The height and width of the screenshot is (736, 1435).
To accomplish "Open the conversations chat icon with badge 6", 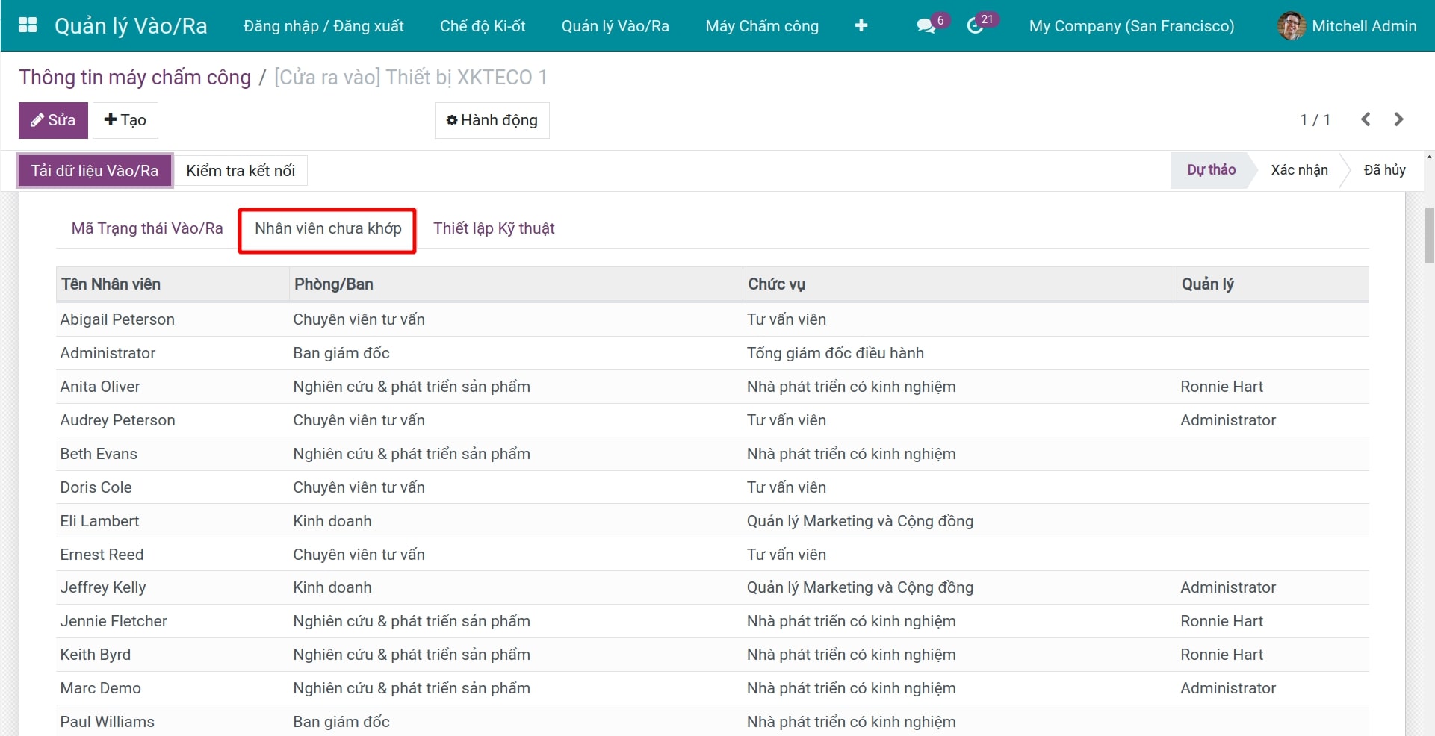I will pos(926,26).
